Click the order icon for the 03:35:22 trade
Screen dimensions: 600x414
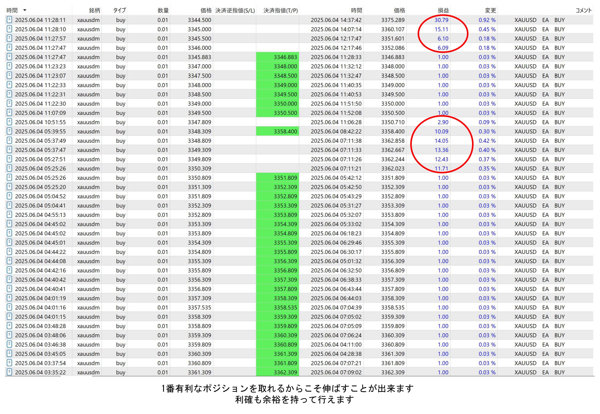point(9,372)
